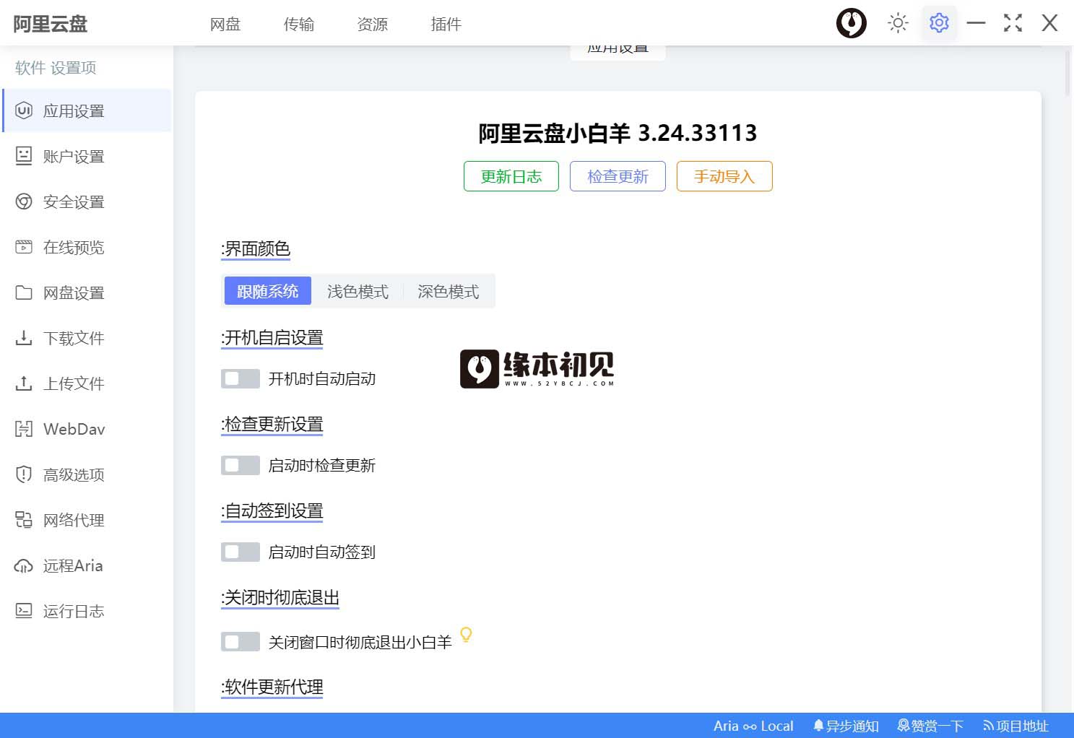Select 安全设置 text in sidebar
This screenshot has height=738, width=1074.
click(x=74, y=201)
